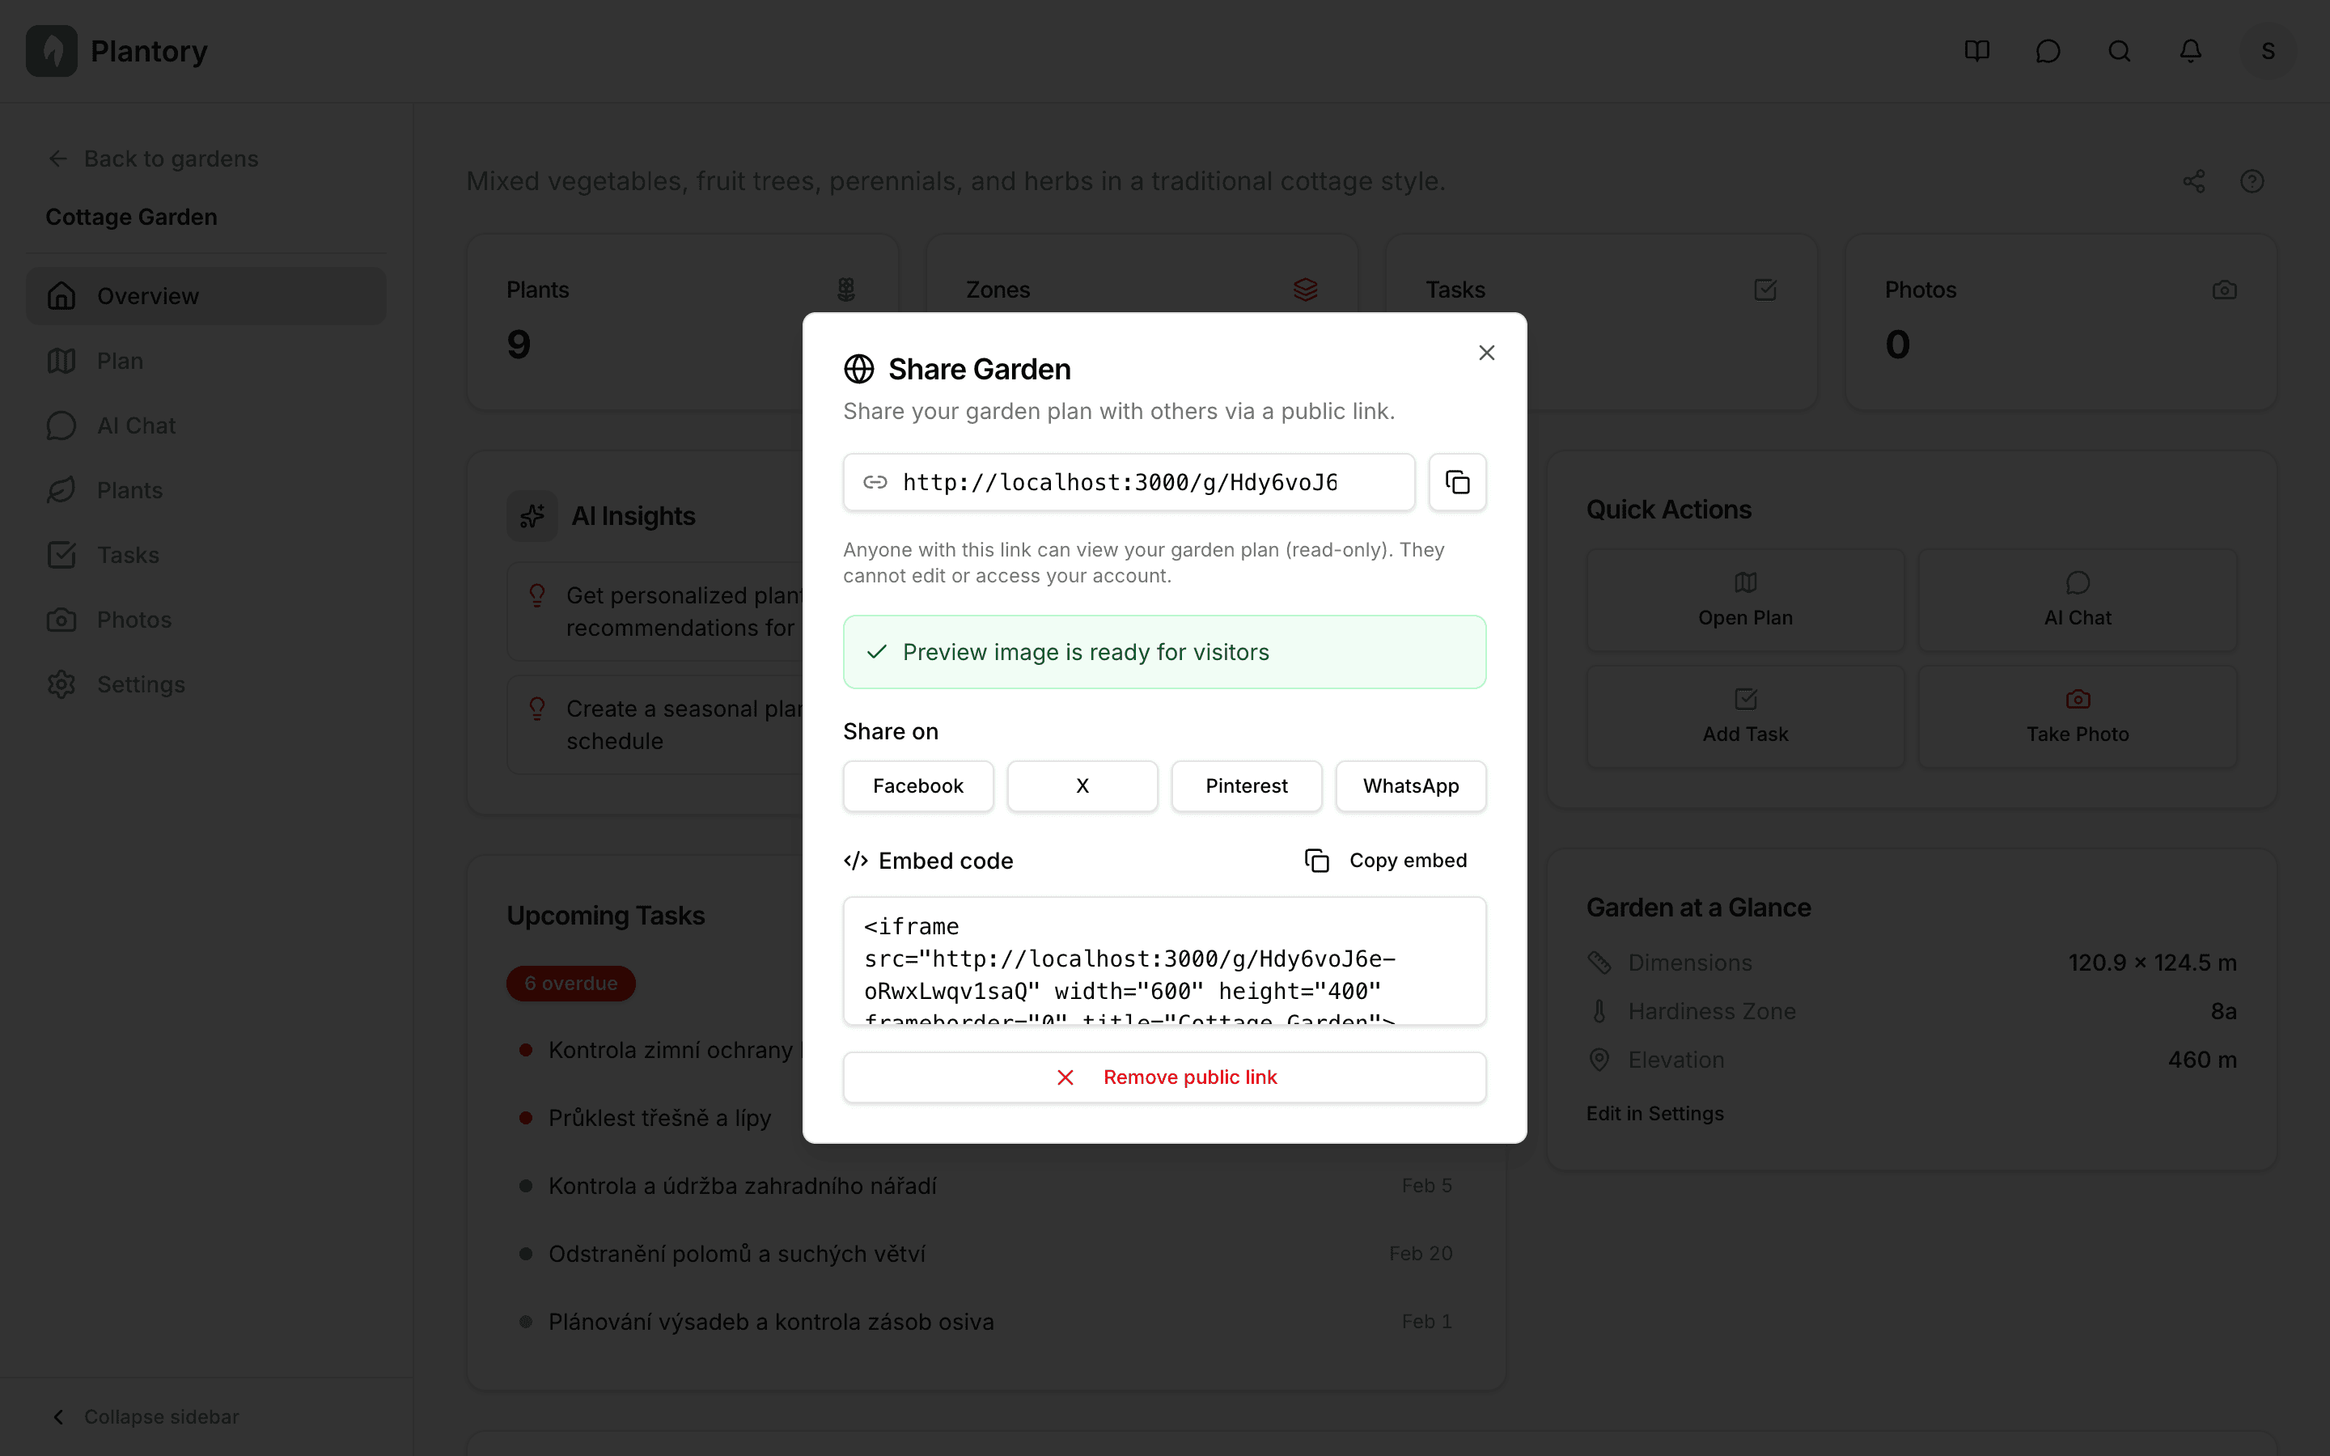Share garden on Facebook
The height and width of the screenshot is (1456, 2330).
(x=917, y=785)
